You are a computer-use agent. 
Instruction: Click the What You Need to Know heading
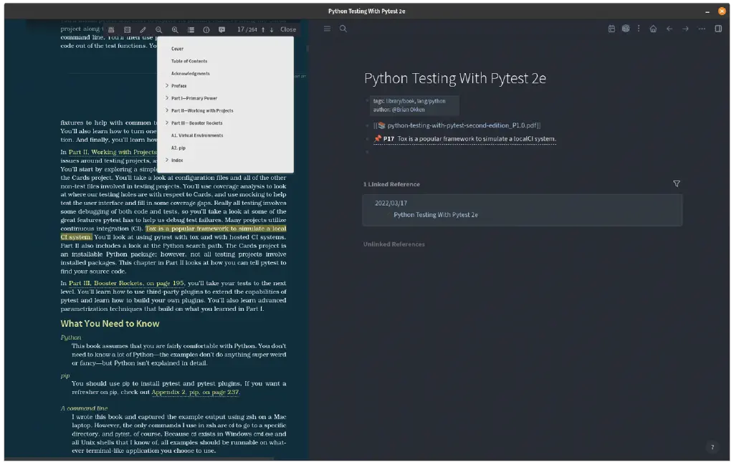110,324
